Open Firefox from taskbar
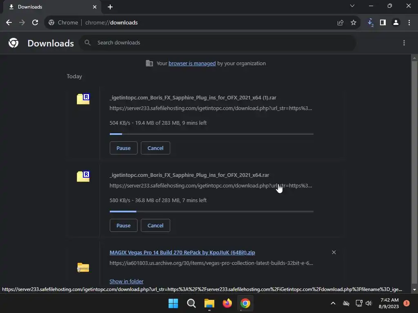 pos(227,303)
